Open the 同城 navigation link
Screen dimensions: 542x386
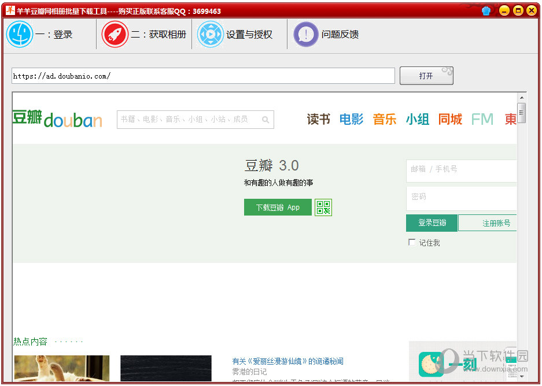pos(450,119)
